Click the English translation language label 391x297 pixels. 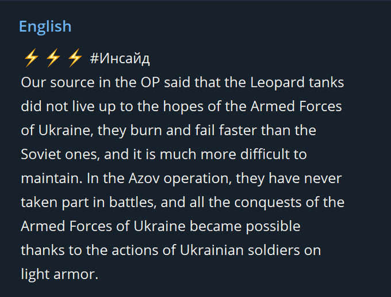click(x=45, y=26)
